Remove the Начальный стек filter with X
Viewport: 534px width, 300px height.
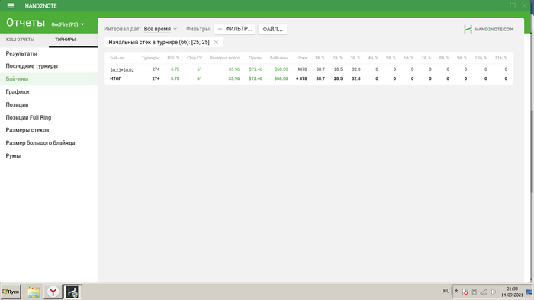point(216,42)
